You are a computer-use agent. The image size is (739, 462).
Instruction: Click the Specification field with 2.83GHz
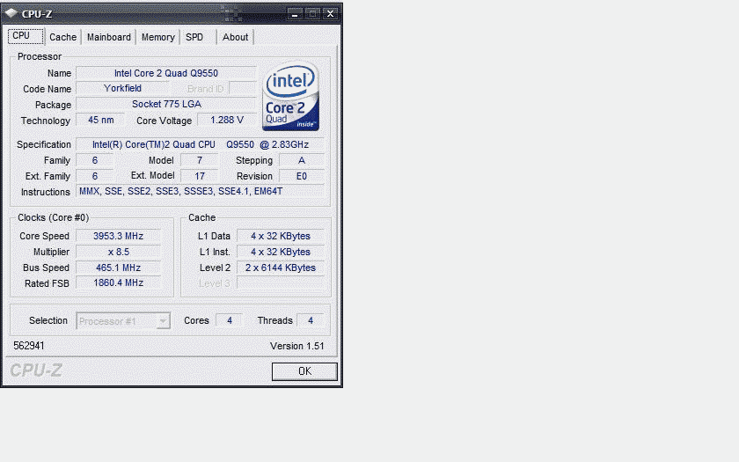pos(201,144)
